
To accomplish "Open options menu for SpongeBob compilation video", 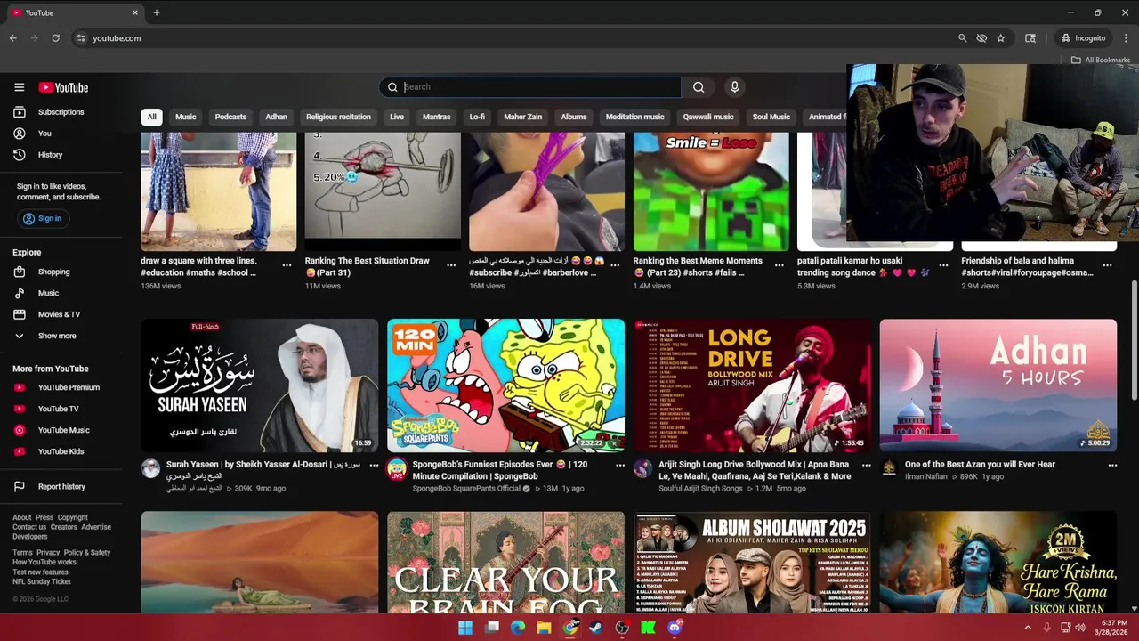I will coord(620,465).
